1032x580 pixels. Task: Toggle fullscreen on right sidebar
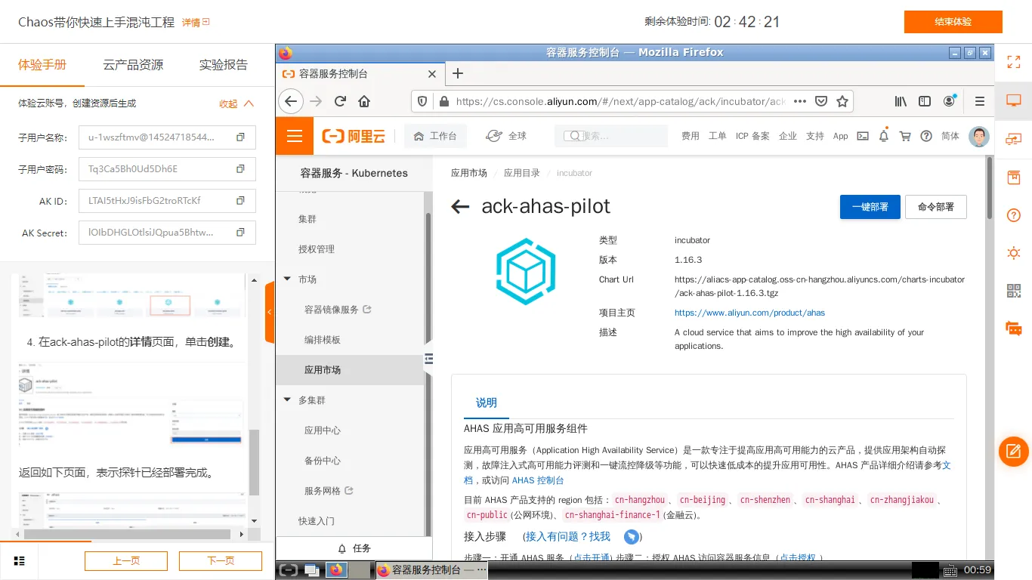(1014, 63)
